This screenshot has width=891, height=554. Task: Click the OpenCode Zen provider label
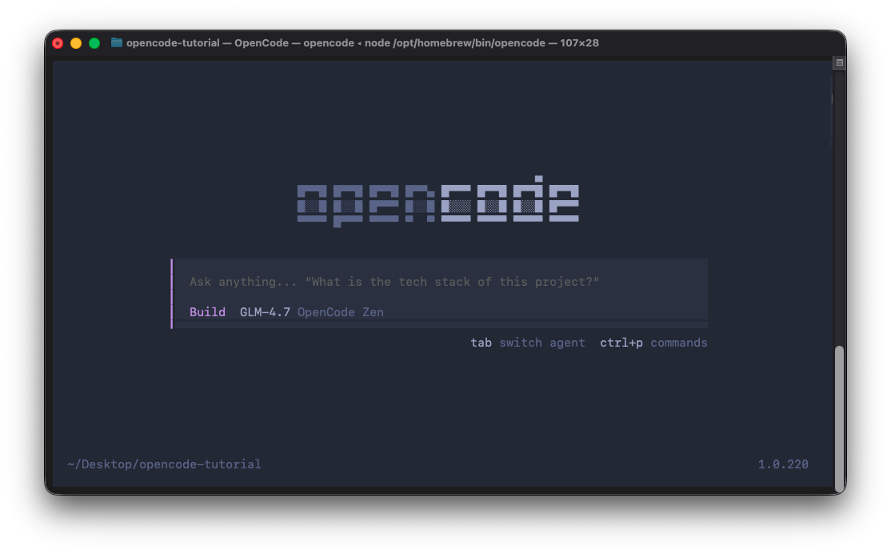(x=341, y=312)
